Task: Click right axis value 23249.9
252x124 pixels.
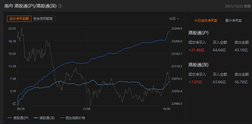Action: (177, 28)
